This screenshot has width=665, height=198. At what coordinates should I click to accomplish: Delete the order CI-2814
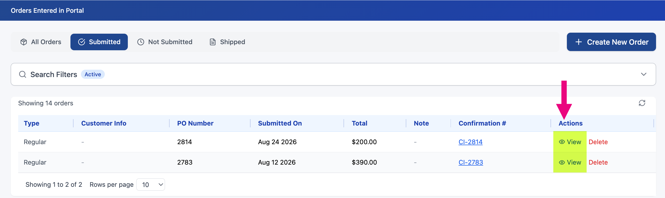point(598,142)
